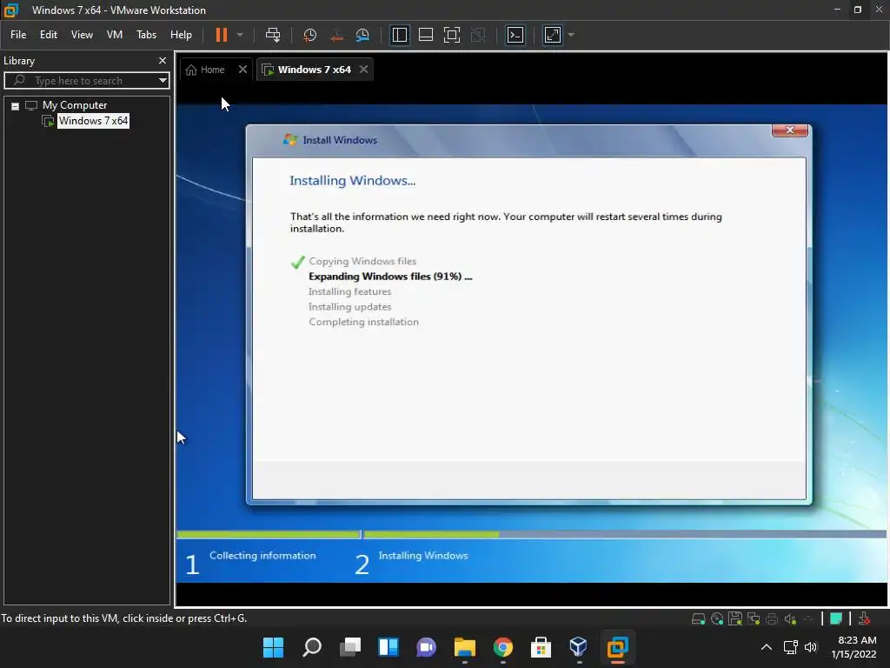
Task: Click the Install Windows title icon
Action: [x=290, y=140]
